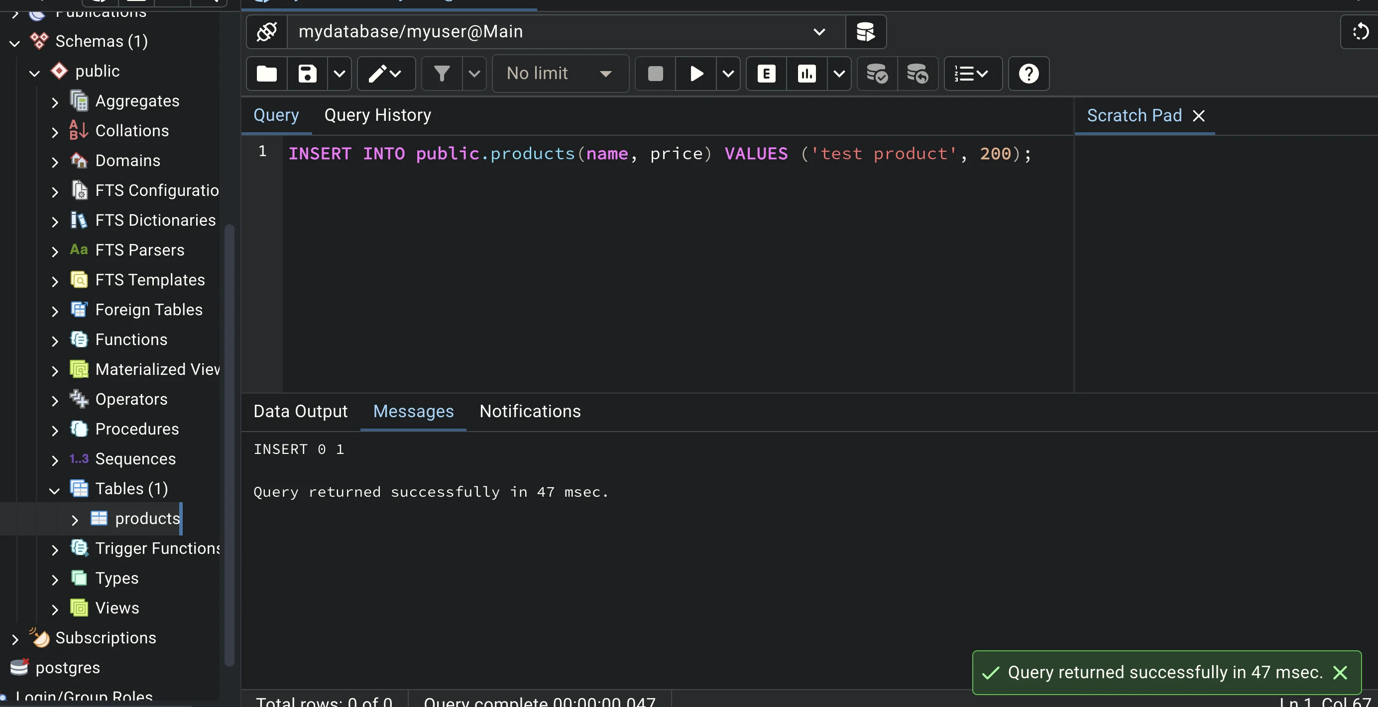The image size is (1378, 707).
Task: Open the connection dropdown mydatabase/myuser@Main
Action: click(x=566, y=32)
